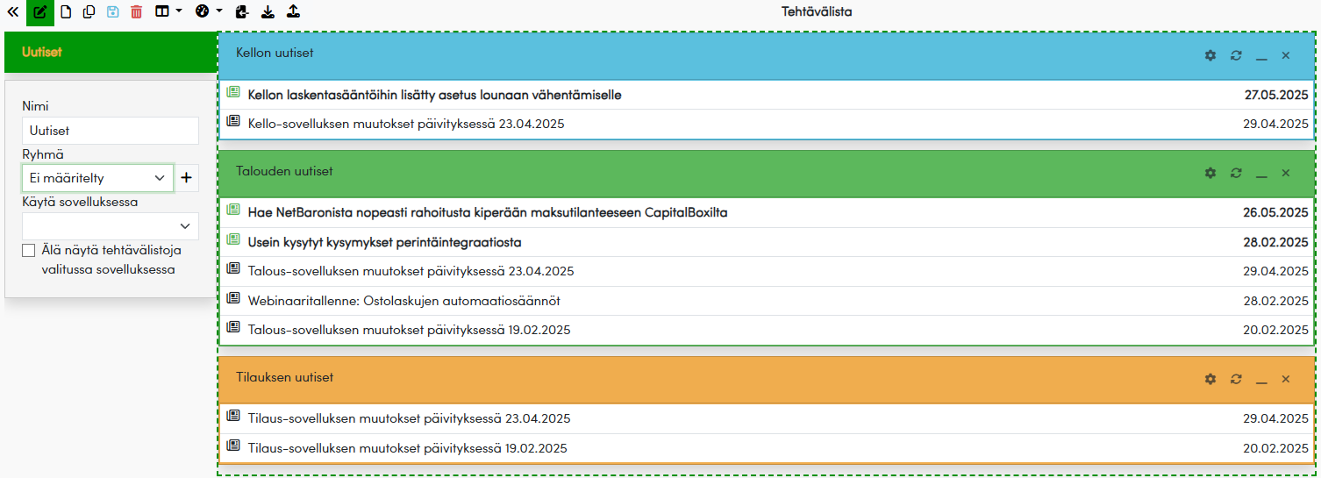Click the download icon in top toolbar
The image size is (1321, 478).
coord(268,12)
